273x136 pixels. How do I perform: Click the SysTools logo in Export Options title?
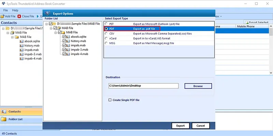point(47,13)
